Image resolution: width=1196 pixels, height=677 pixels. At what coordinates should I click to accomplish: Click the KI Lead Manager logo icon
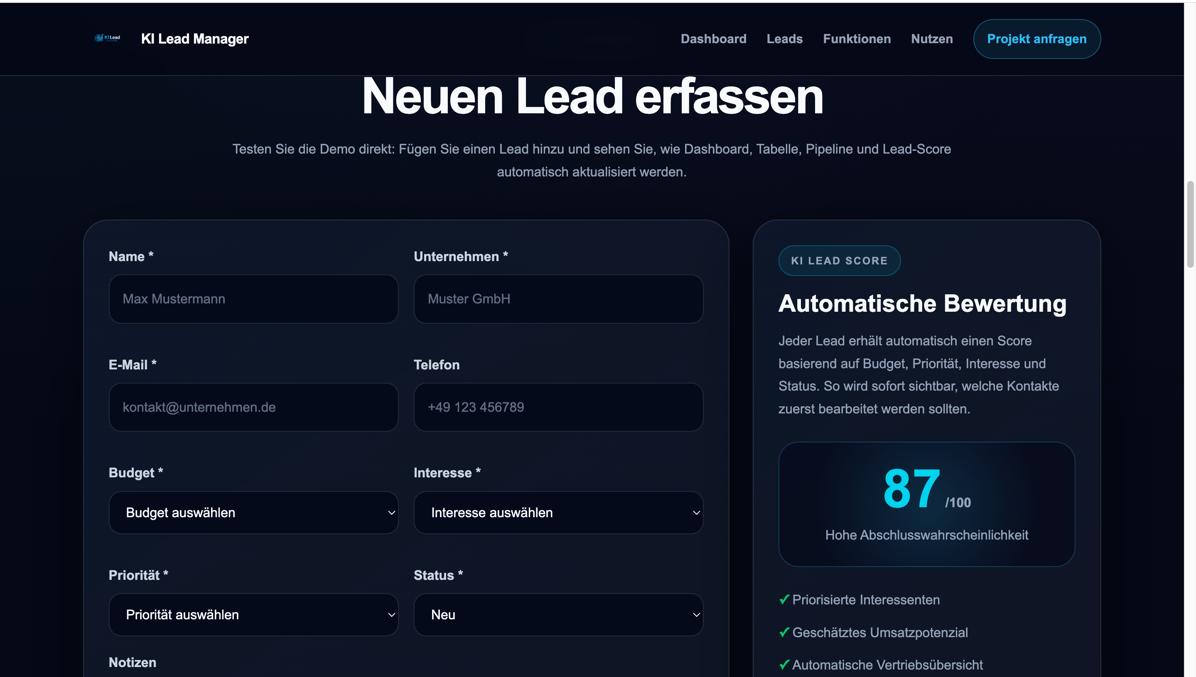coord(108,38)
